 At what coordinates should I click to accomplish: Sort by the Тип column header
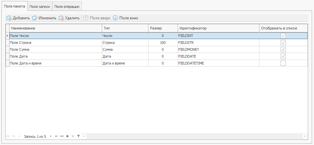[125, 28]
